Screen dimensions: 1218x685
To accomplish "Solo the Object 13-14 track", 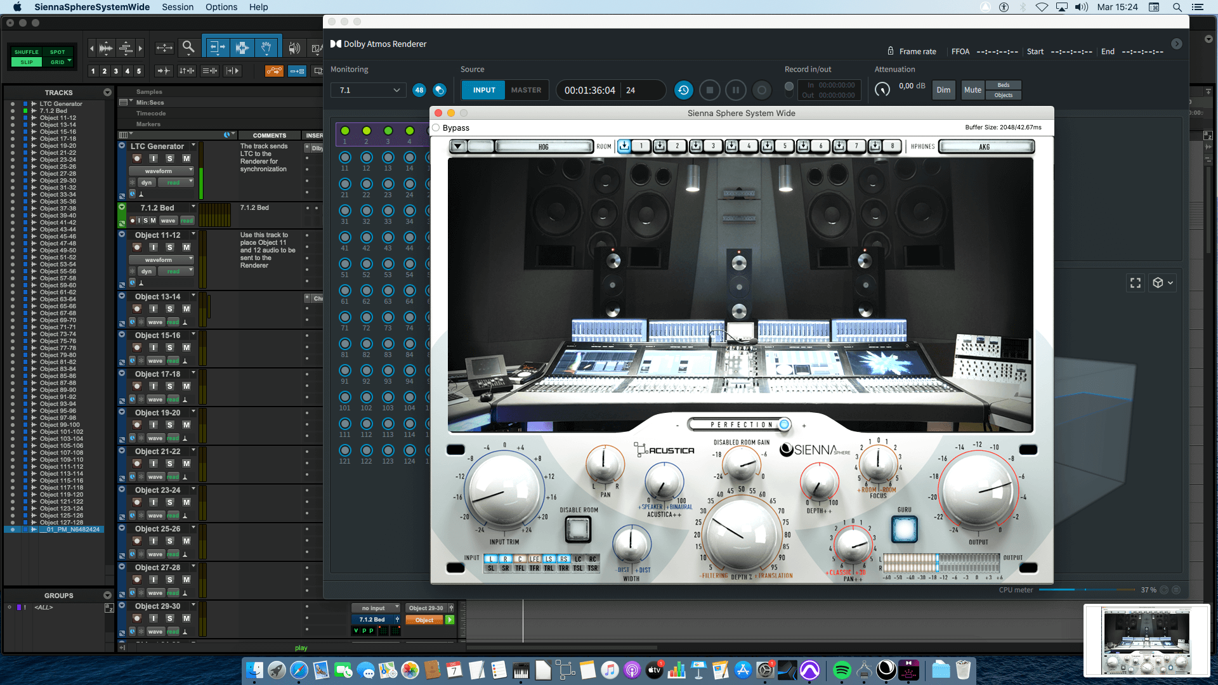I will (169, 309).
